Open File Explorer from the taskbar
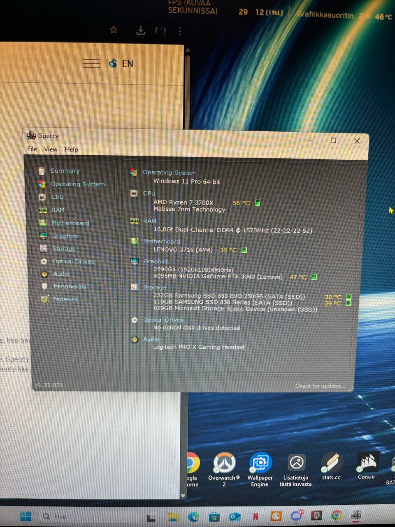Screen dimensions: 395x527 (173, 516)
